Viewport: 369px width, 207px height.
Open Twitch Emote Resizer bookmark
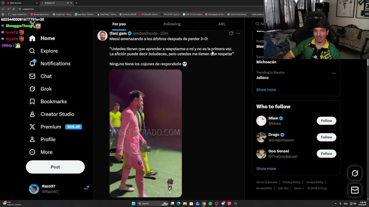[x=237, y=14]
